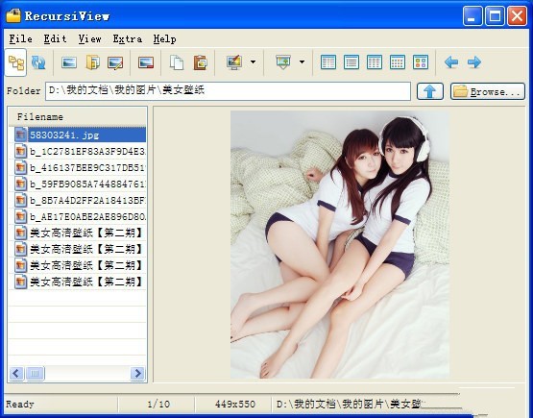Viewport: 533px width, 418px height.
Task: Click the paste clipboard icon
Action: point(200,62)
